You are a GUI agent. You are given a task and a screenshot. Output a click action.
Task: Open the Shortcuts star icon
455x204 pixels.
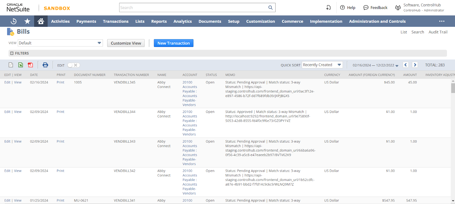[x=27, y=21]
